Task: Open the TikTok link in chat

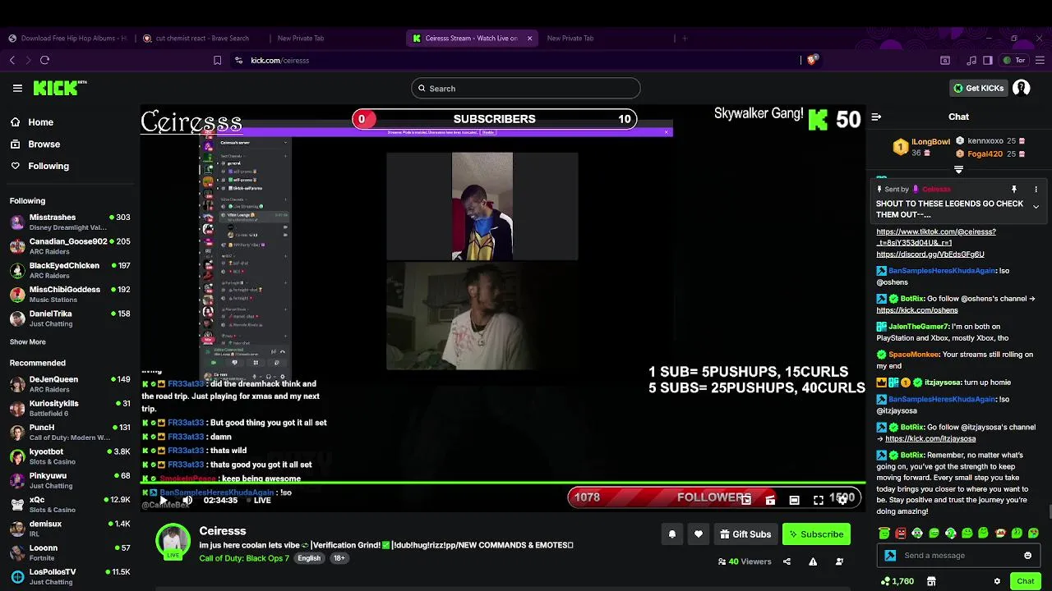Action: point(935,237)
